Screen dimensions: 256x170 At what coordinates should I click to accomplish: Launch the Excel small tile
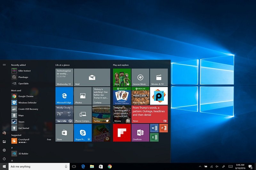click(x=154, y=137)
